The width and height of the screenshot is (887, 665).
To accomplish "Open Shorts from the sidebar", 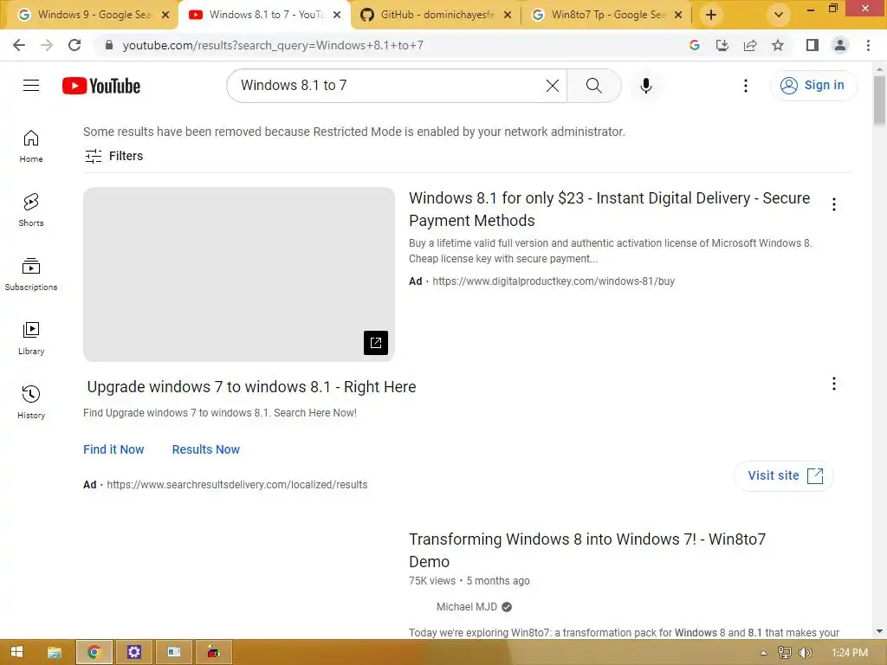I will point(31,210).
